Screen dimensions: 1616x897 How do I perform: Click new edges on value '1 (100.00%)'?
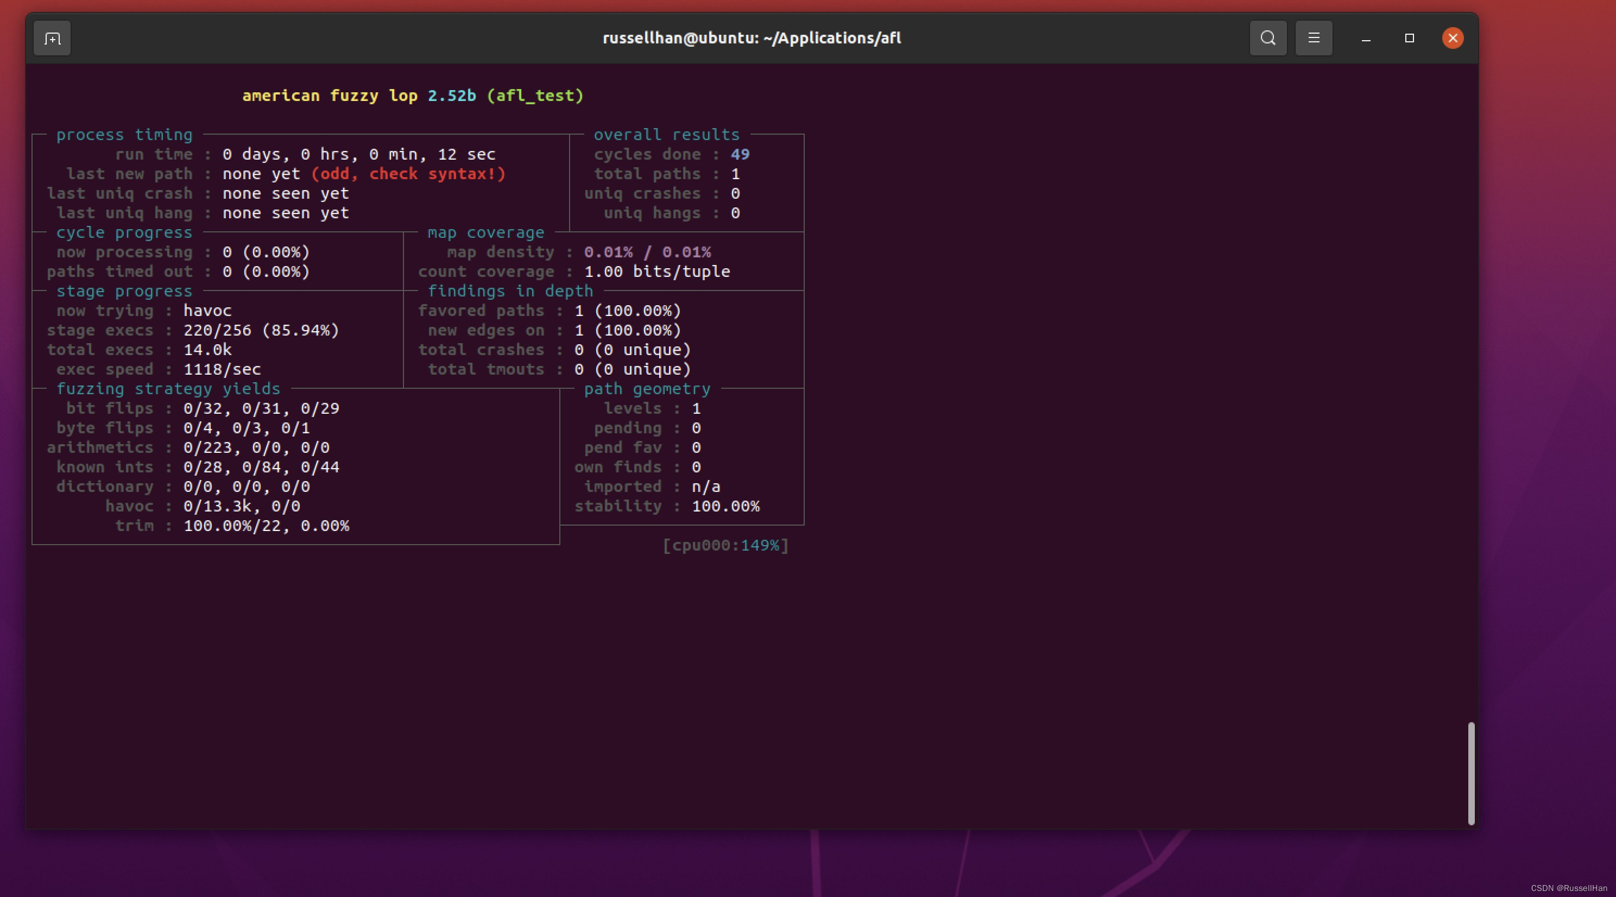627,330
